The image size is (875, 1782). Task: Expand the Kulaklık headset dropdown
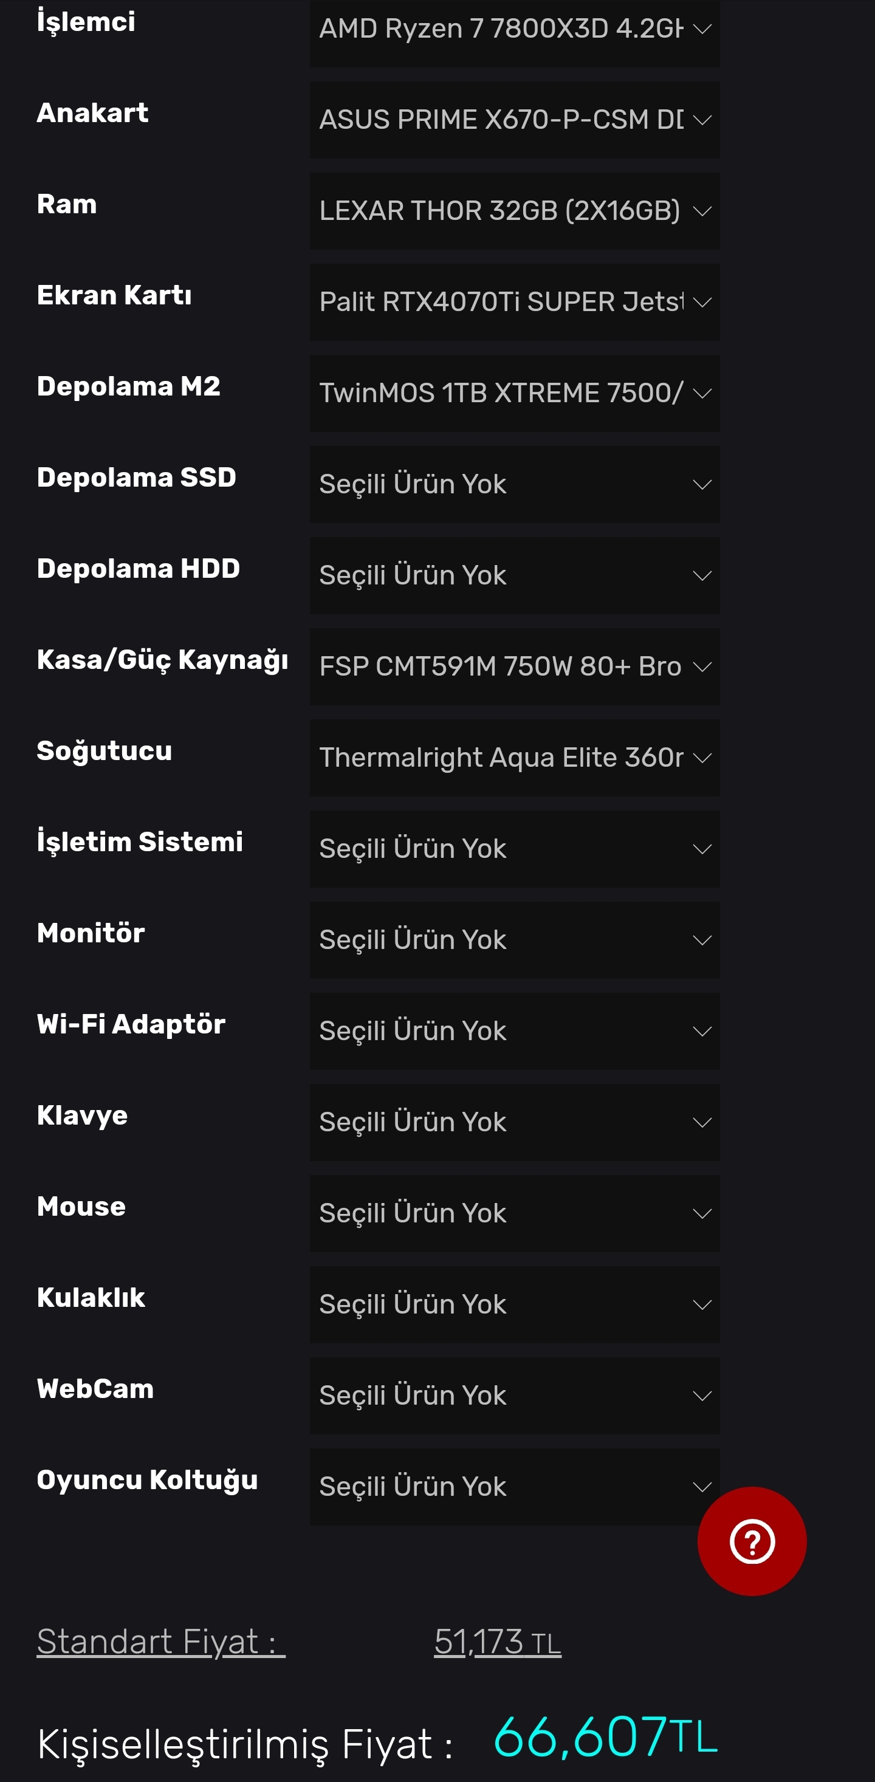[514, 1304]
